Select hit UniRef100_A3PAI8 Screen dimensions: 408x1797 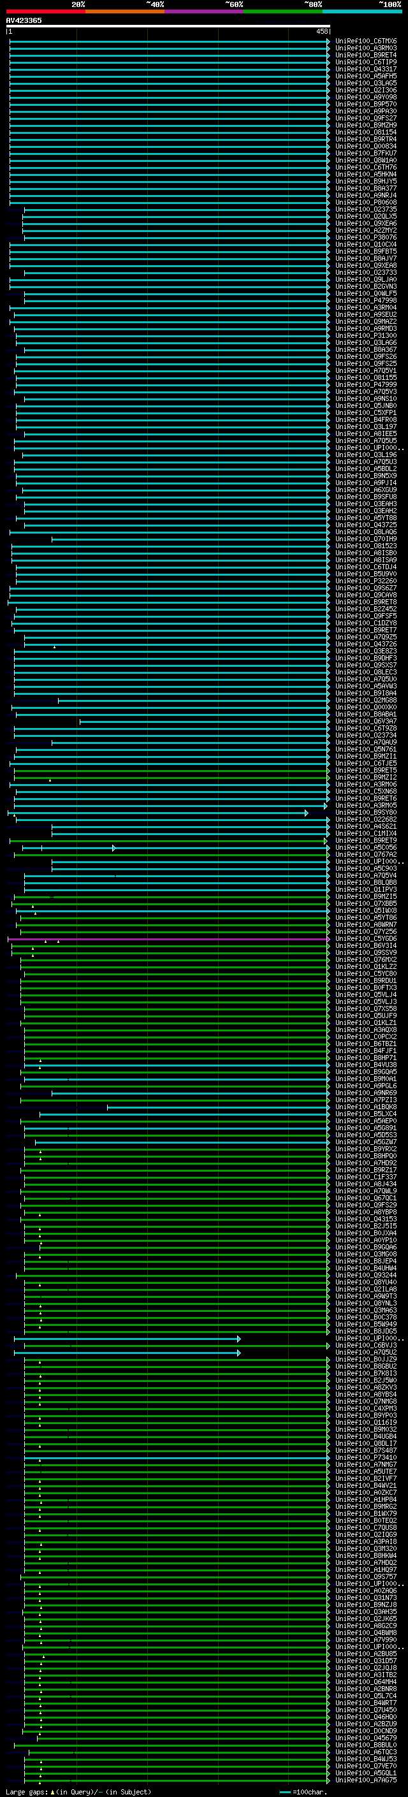[x=365, y=1541]
